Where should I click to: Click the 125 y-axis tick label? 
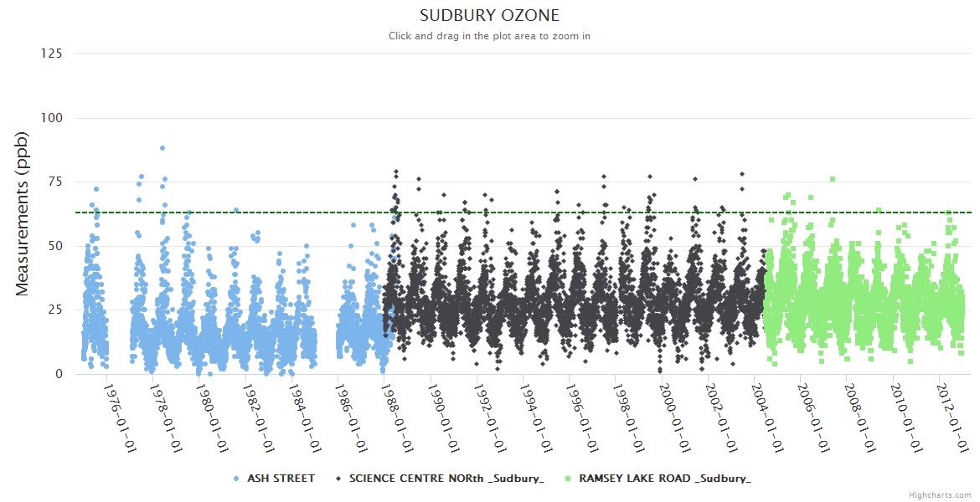(x=51, y=54)
